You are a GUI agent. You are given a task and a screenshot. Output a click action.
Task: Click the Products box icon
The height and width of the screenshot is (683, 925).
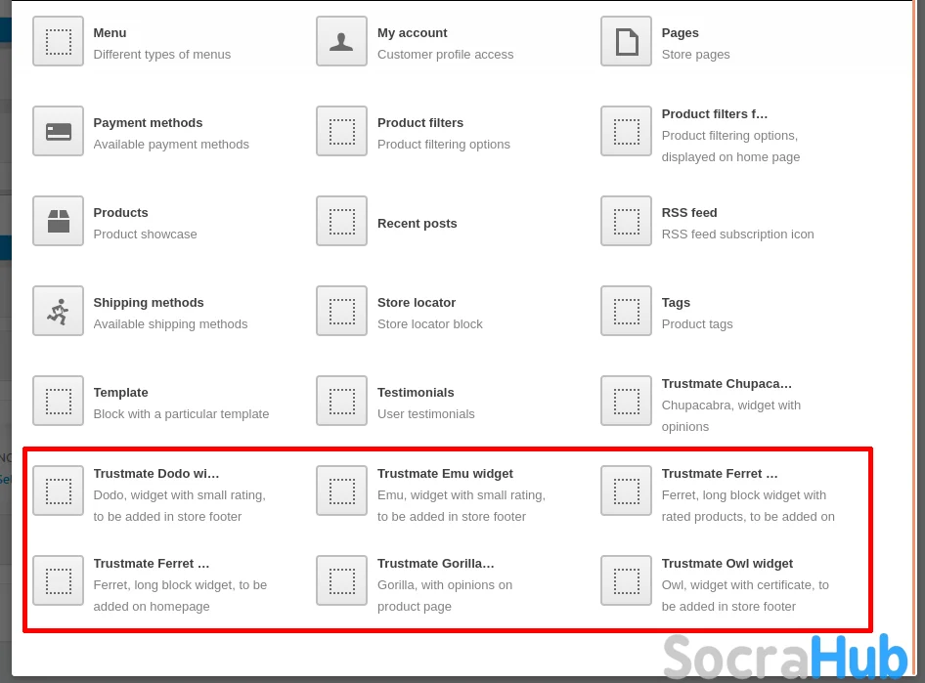pos(58,221)
